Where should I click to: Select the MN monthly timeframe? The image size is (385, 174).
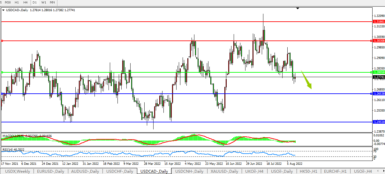[x=52, y=3]
